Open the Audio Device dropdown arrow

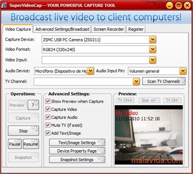coord(91,71)
